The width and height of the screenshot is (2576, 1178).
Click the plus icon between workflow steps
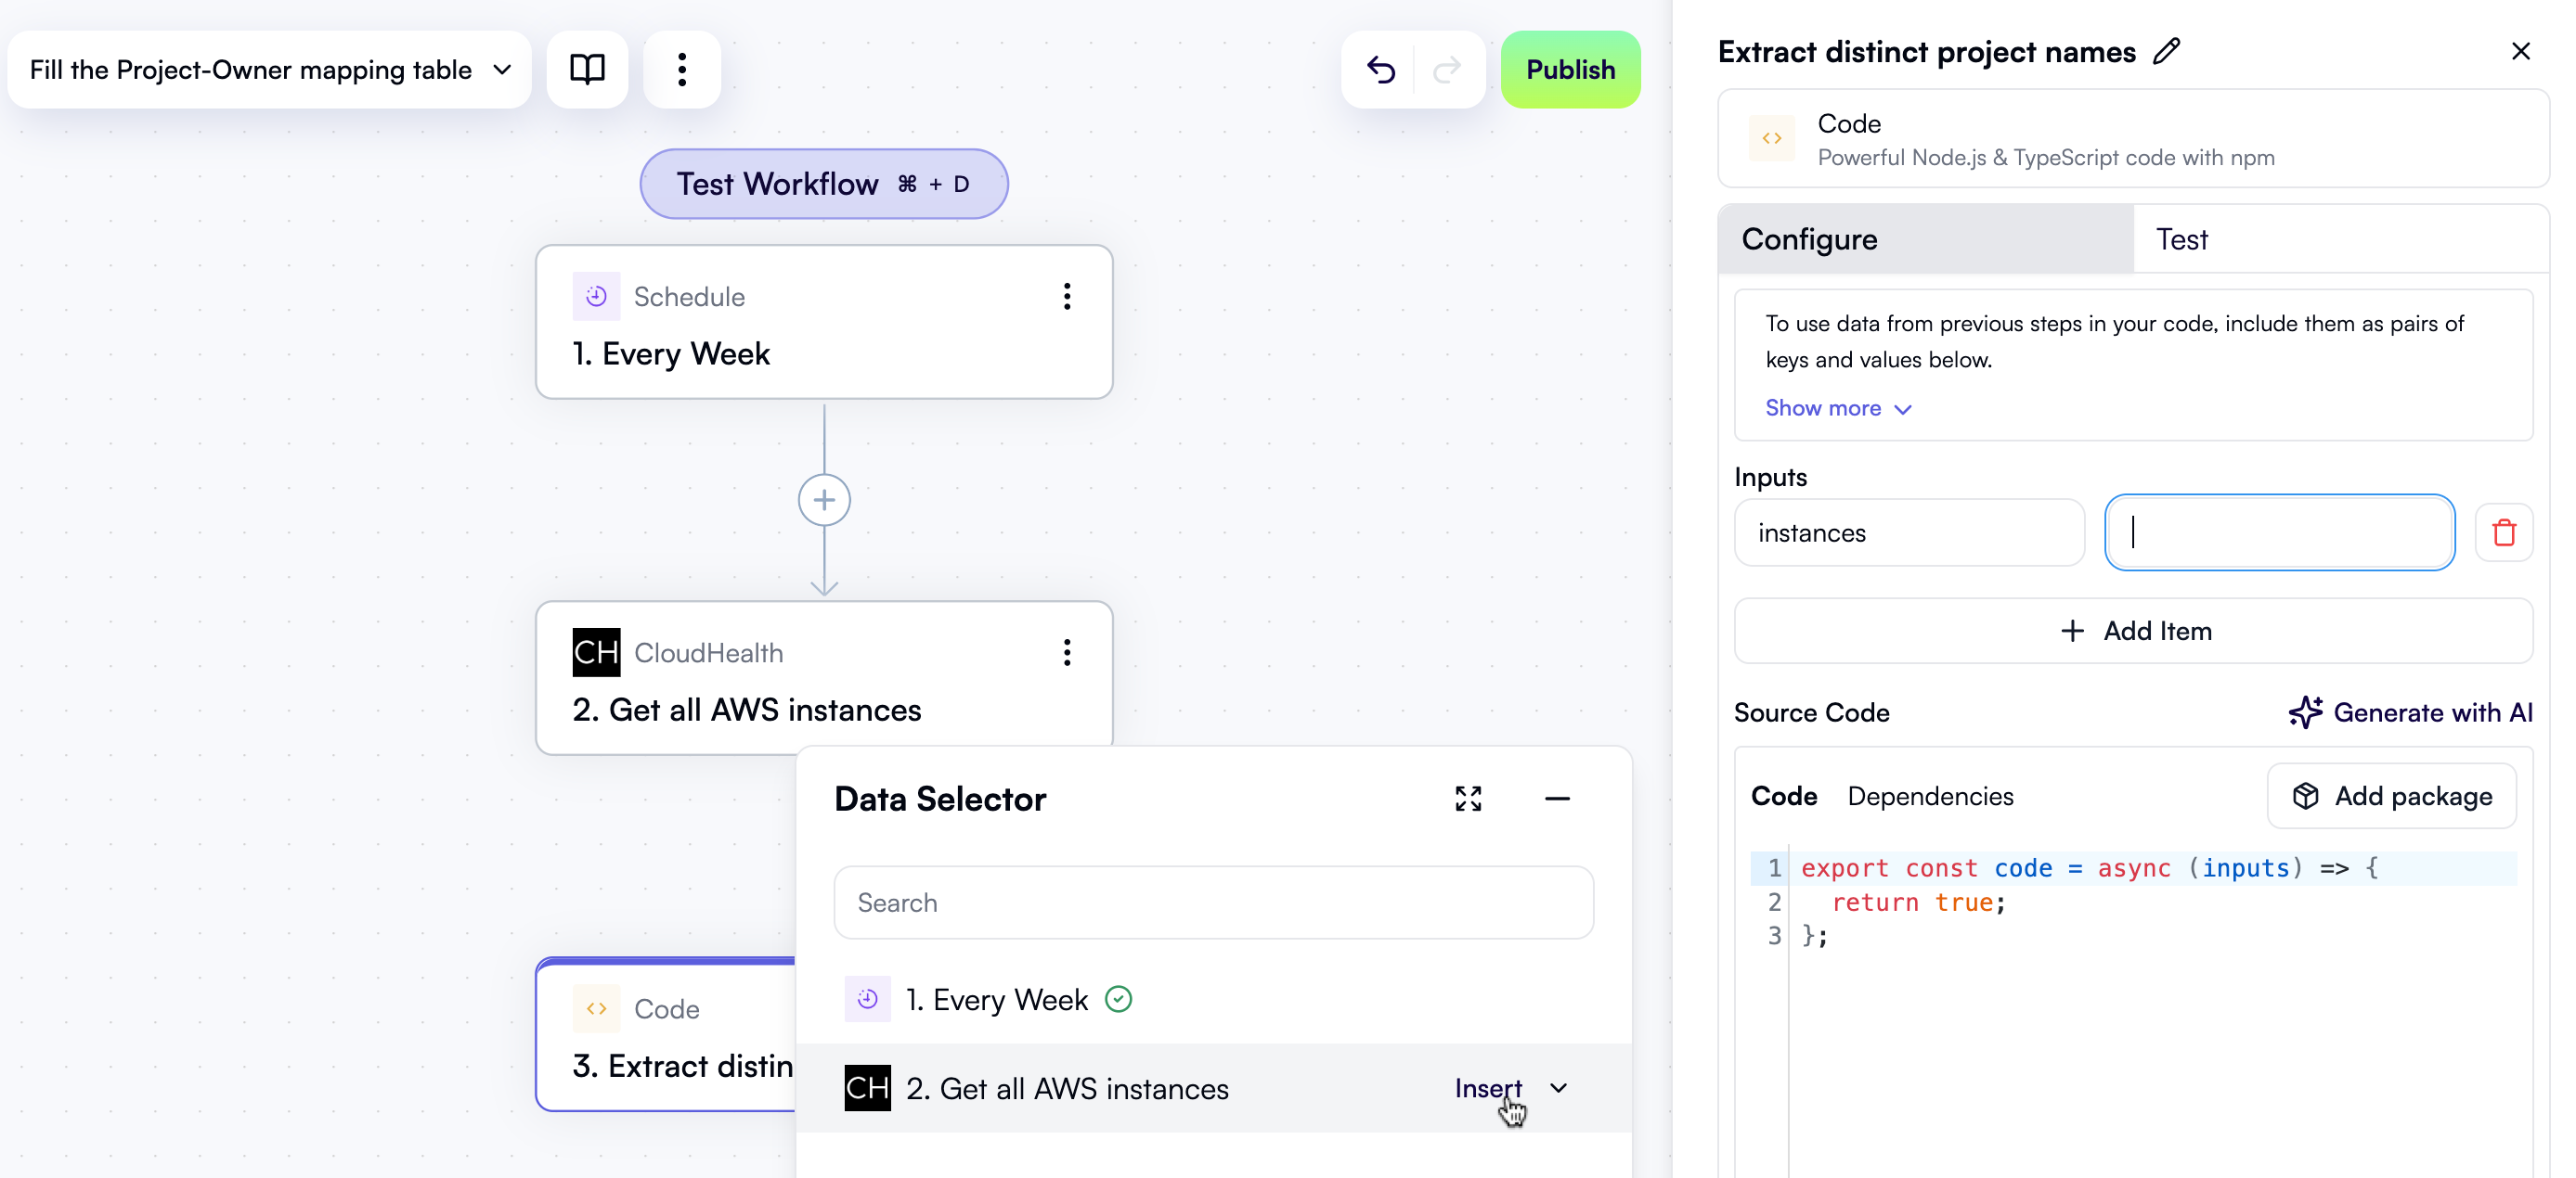[824, 499]
